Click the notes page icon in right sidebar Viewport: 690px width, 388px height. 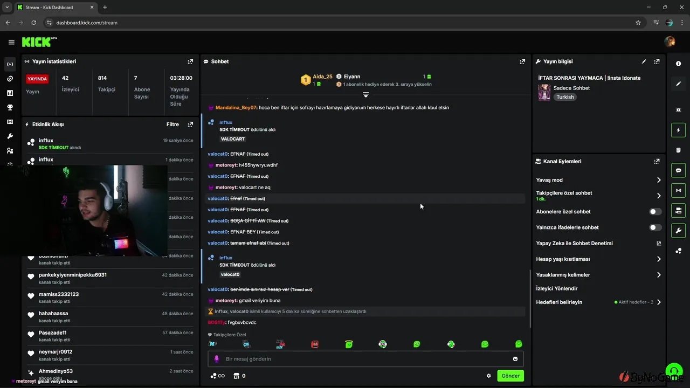tap(678, 150)
